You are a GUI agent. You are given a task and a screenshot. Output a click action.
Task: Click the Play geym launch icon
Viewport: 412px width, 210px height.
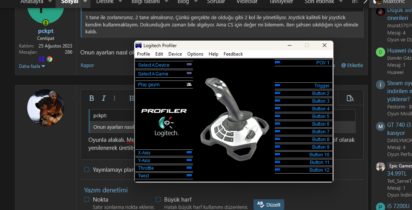pyautogui.click(x=189, y=84)
